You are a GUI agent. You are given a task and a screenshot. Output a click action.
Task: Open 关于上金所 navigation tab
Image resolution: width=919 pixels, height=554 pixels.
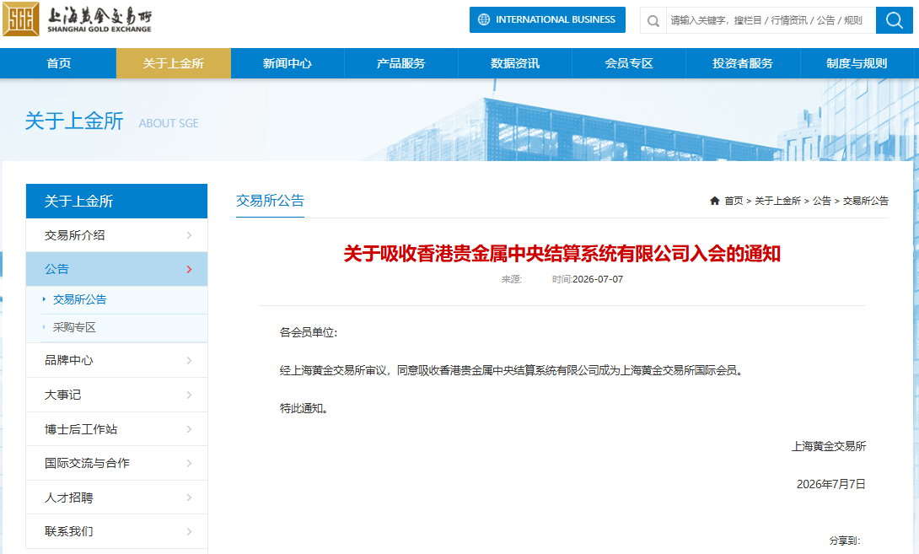tap(174, 63)
